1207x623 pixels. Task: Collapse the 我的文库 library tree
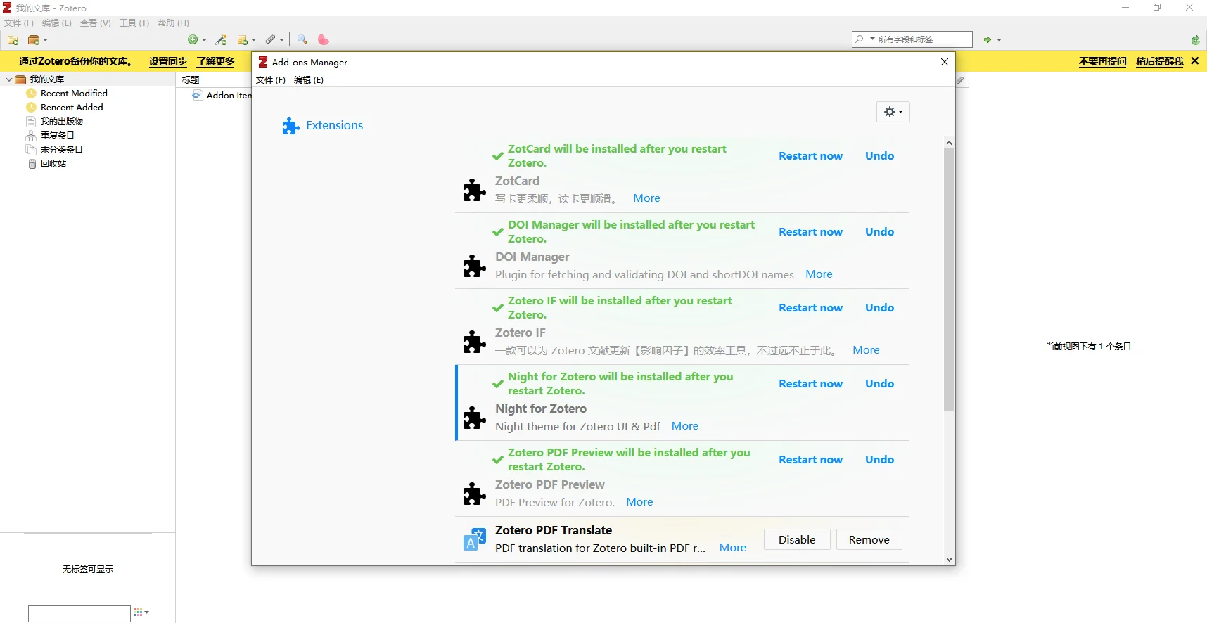9,79
